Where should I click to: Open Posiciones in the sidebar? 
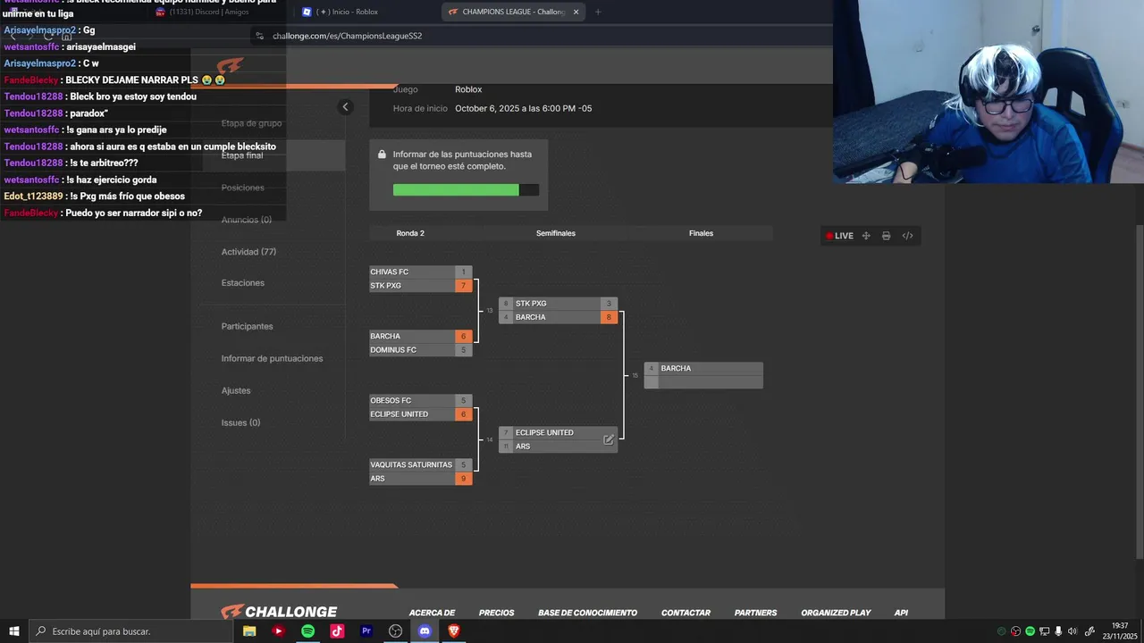click(243, 188)
